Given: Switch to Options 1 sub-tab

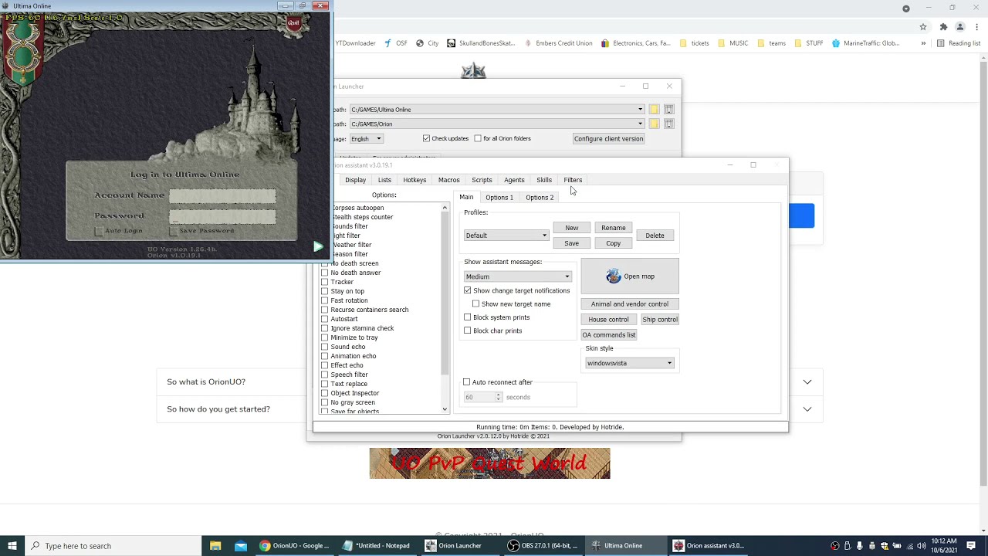Looking at the screenshot, I should (499, 198).
